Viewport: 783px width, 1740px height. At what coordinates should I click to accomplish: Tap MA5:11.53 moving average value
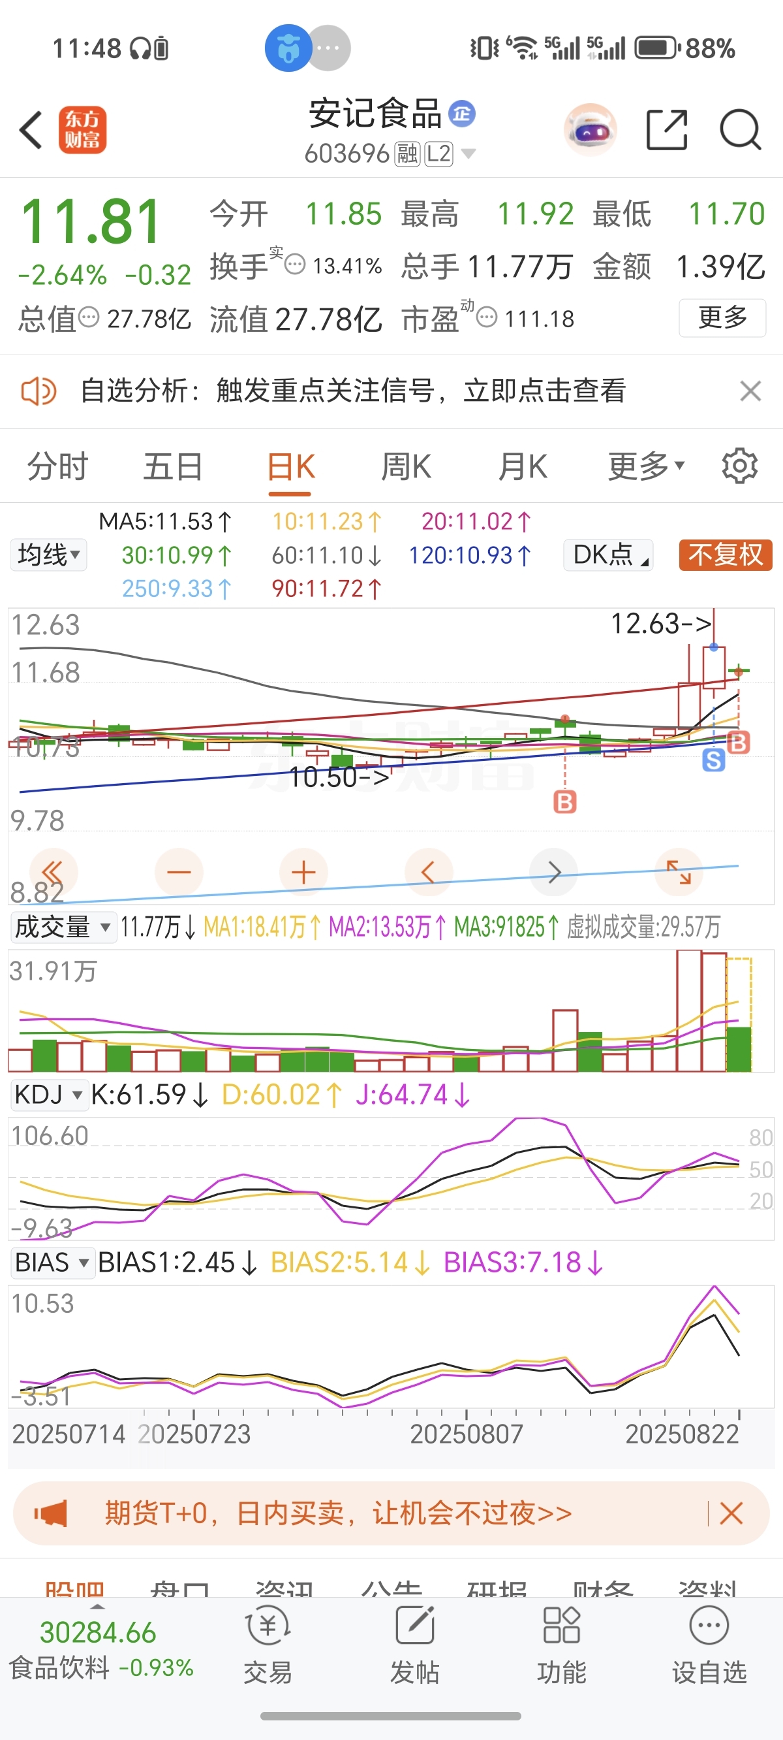point(165,521)
